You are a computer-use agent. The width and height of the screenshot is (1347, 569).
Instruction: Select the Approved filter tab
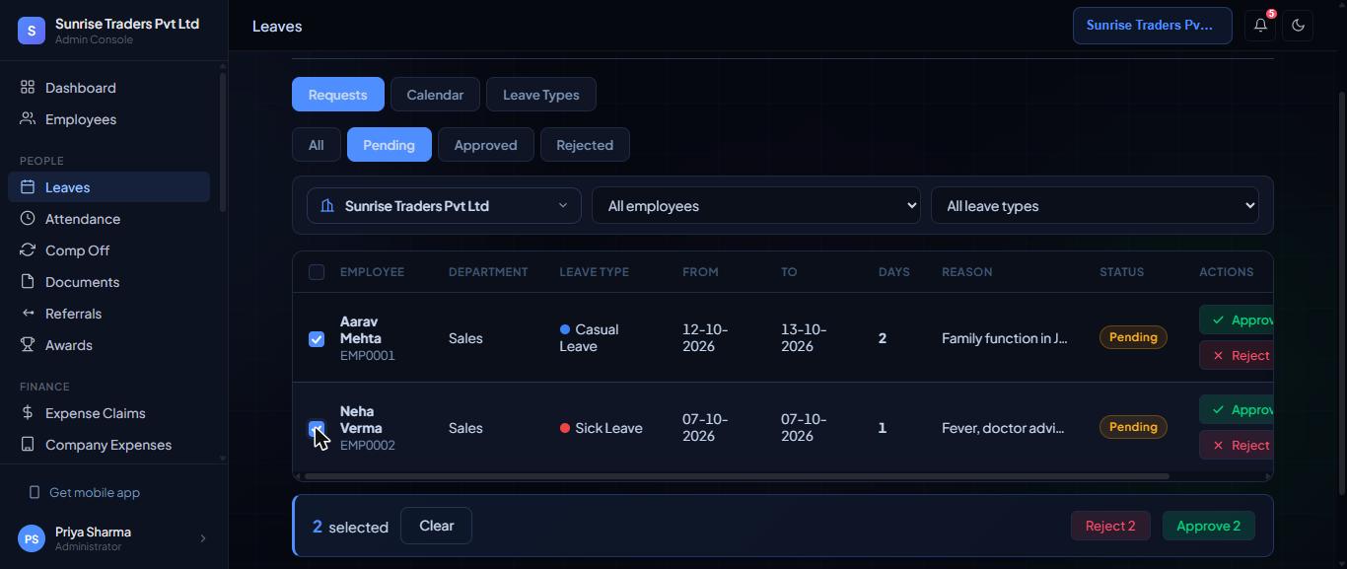point(485,145)
